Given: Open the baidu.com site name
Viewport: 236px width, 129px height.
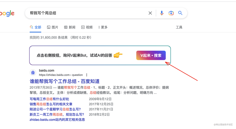Looking at the screenshot, I should [x=46, y=70].
